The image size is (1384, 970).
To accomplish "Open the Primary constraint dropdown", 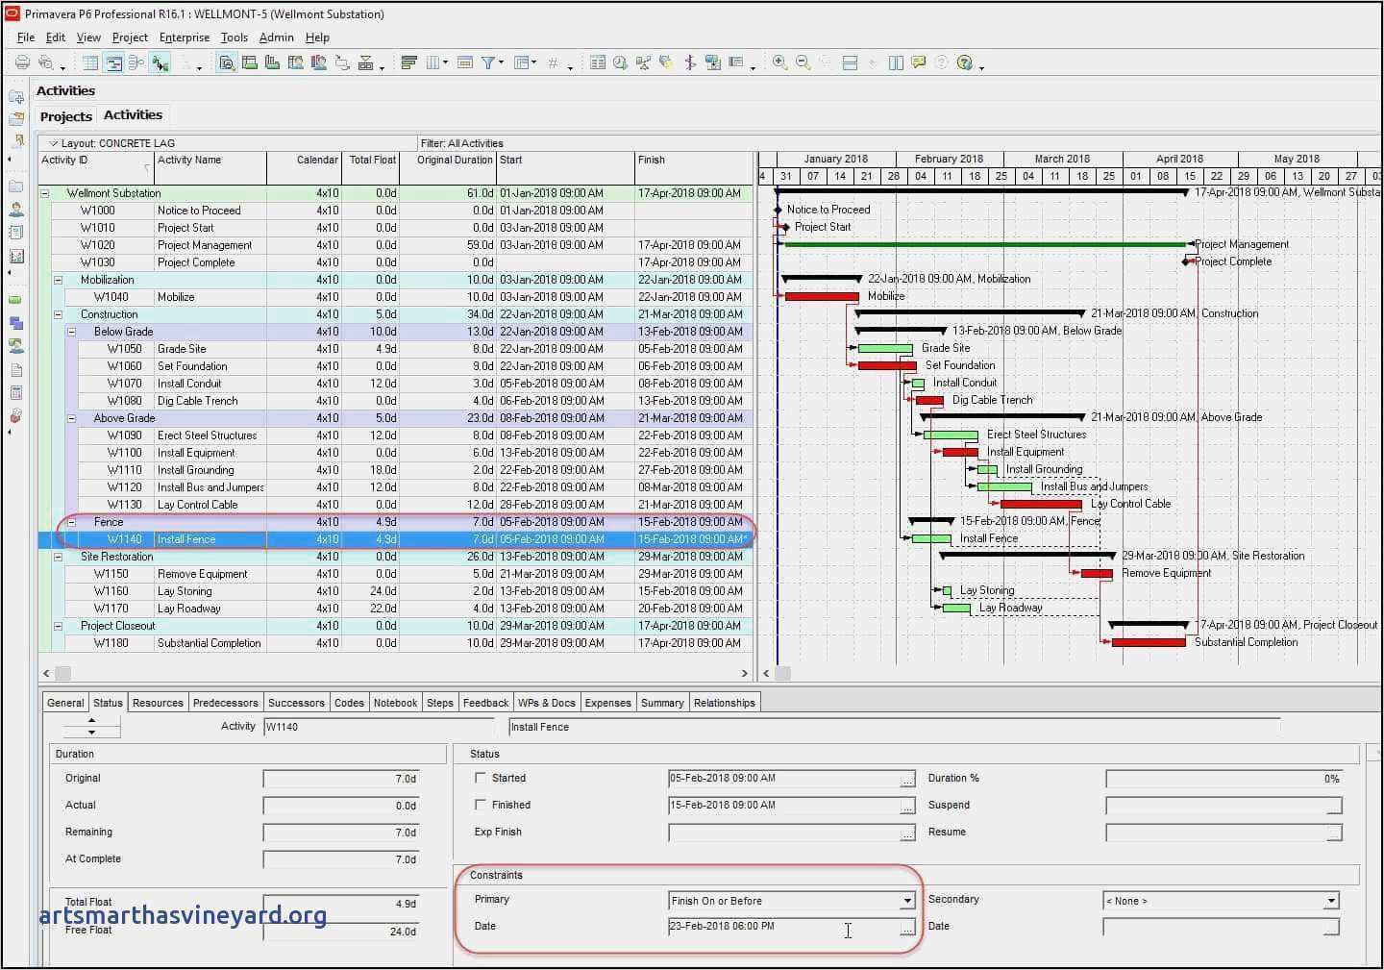I will (x=906, y=901).
